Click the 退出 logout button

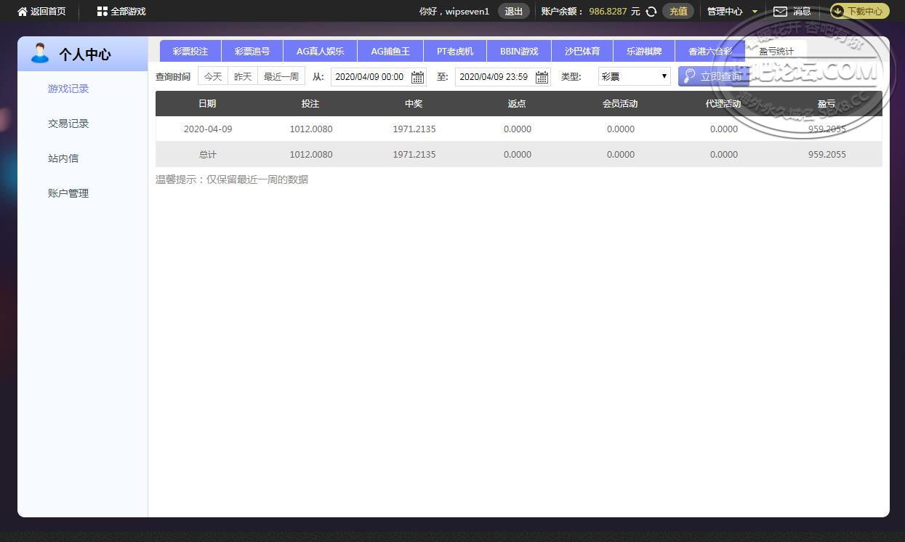pyautogui.click(x=514, y=12)
